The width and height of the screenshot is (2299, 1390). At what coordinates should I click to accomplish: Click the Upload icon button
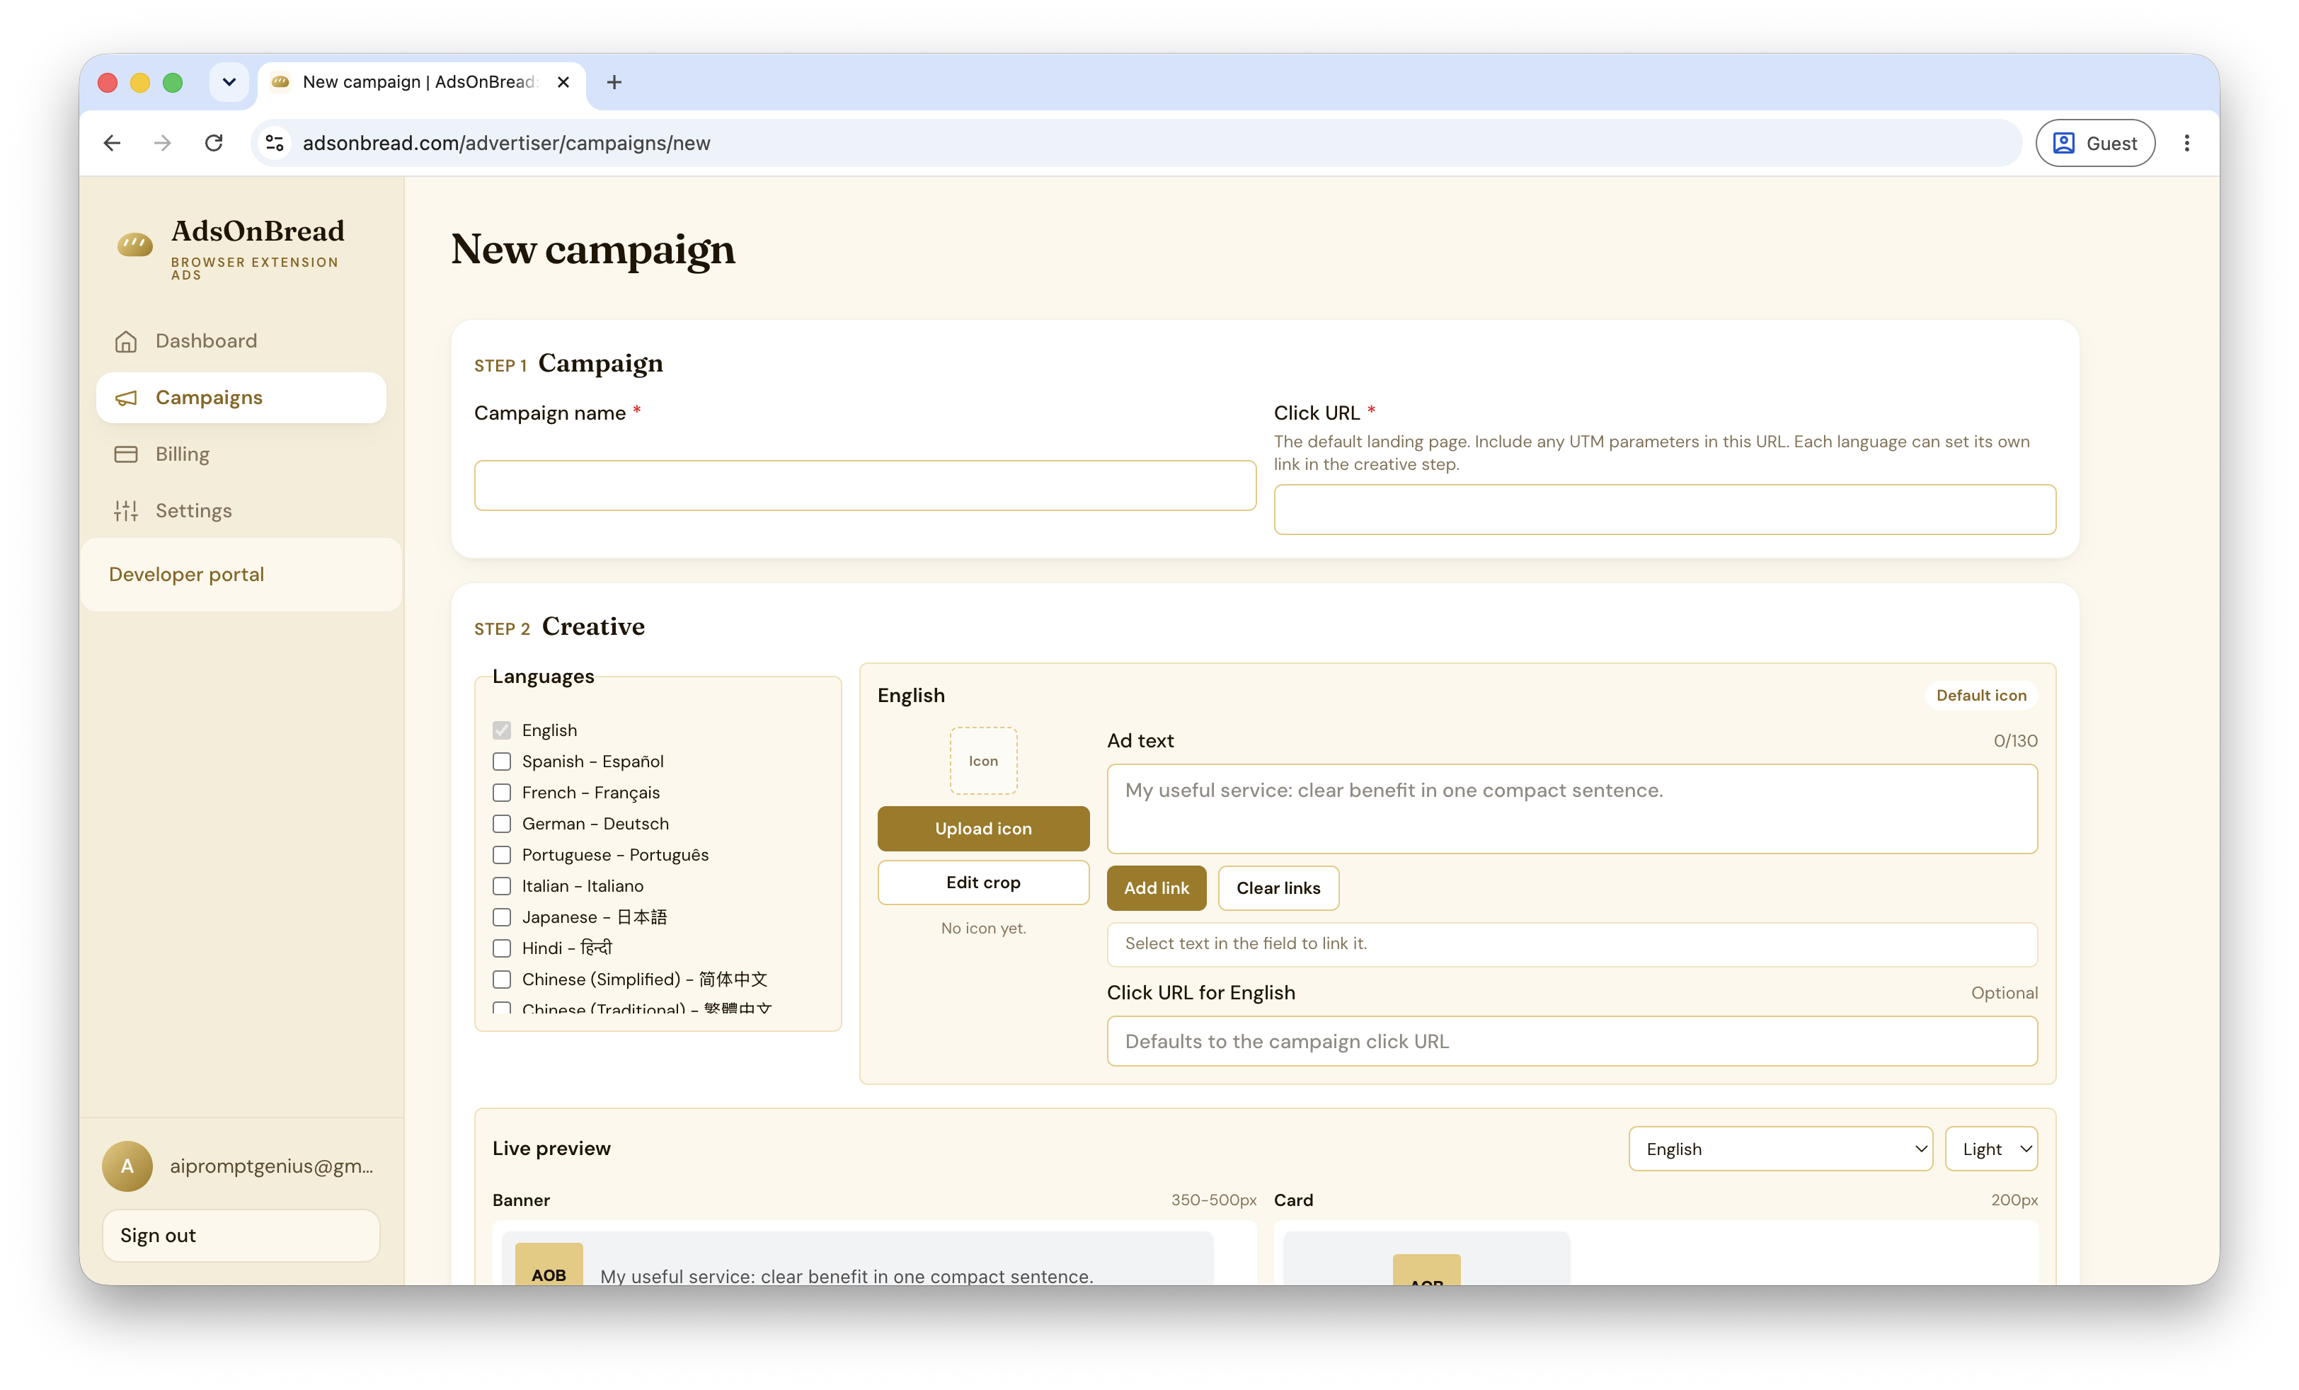click(x=983, y=828)
